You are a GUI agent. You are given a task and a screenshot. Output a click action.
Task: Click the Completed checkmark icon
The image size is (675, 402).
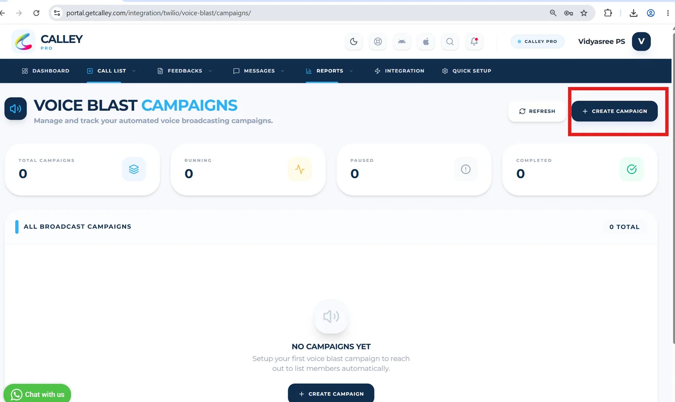632,169
